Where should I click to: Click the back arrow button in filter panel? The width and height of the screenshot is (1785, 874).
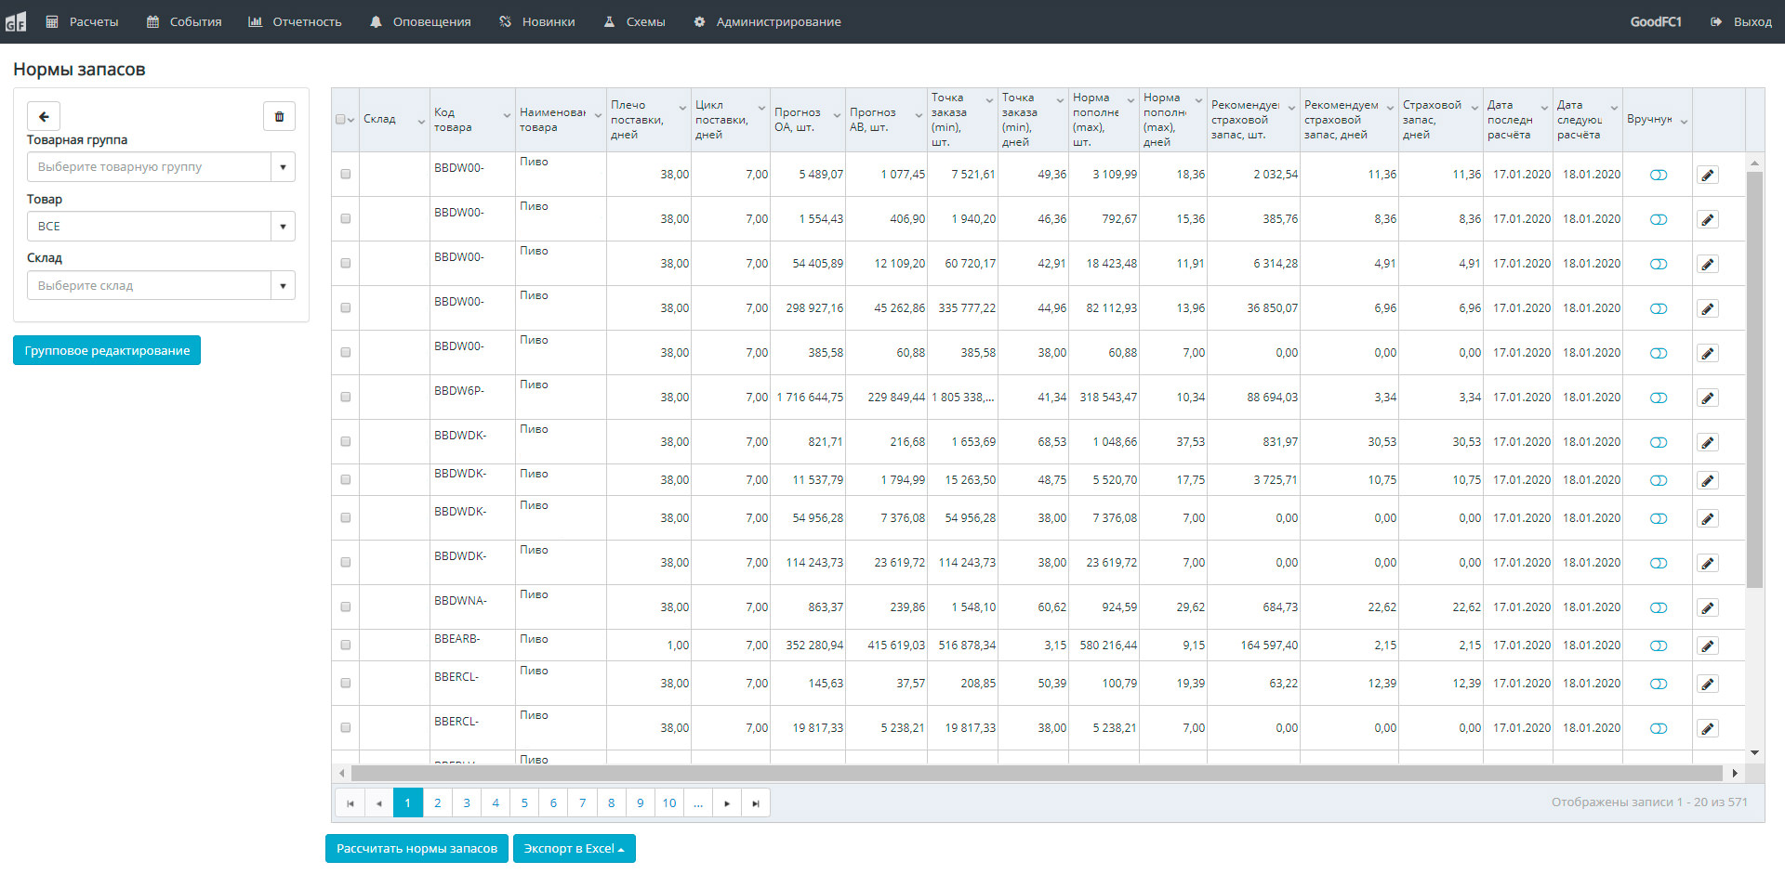(x=44, y=117)
